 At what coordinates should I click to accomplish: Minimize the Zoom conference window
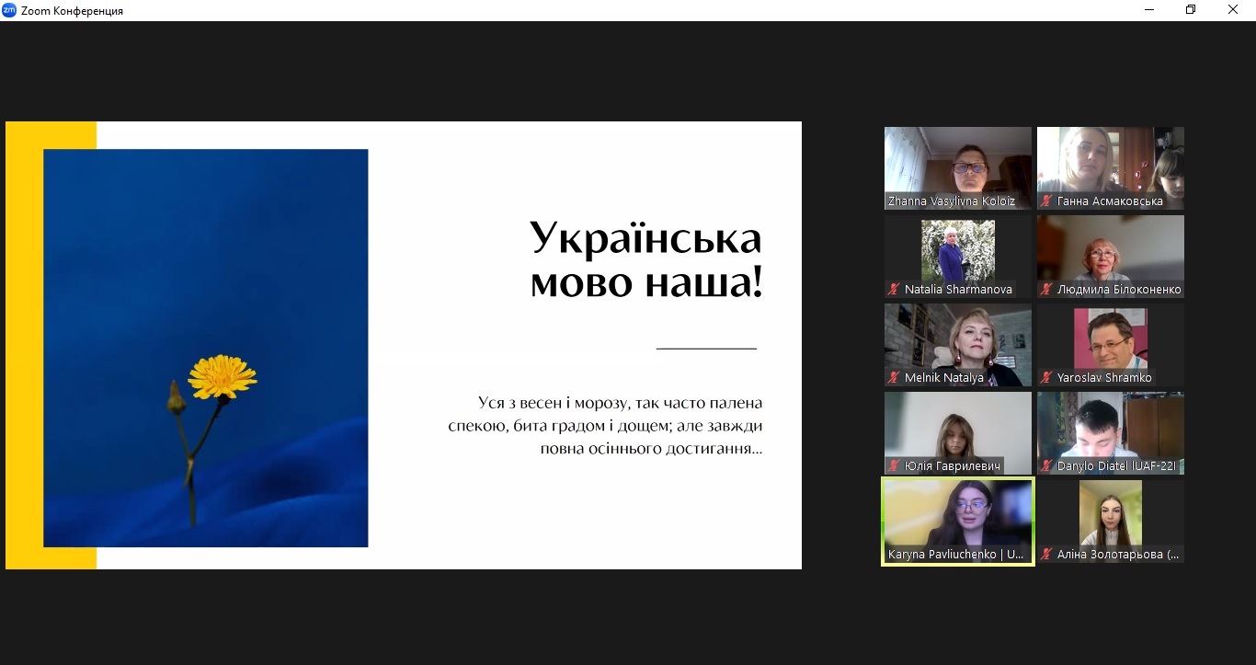tap(1149, 10)
